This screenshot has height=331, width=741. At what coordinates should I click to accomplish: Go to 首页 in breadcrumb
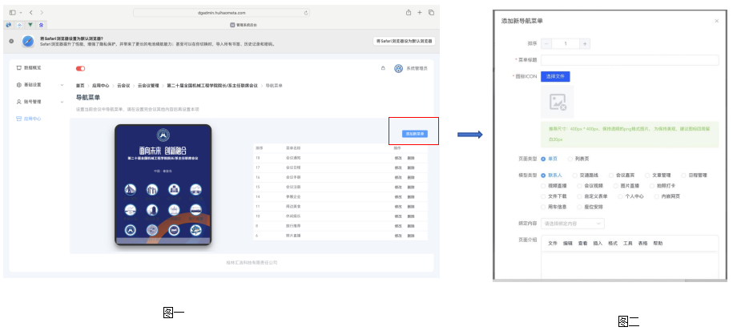[x=80, y=86]
